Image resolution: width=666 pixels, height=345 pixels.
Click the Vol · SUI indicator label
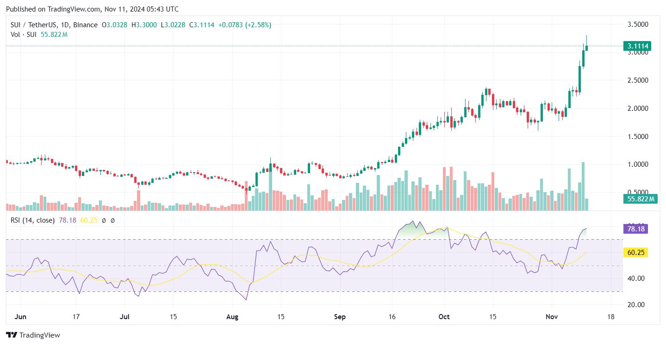point(24,35)
